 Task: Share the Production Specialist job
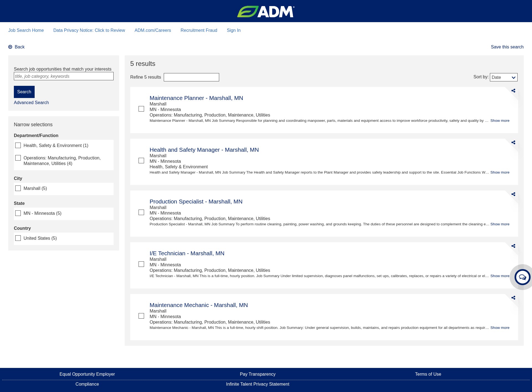tap(513, 194)
